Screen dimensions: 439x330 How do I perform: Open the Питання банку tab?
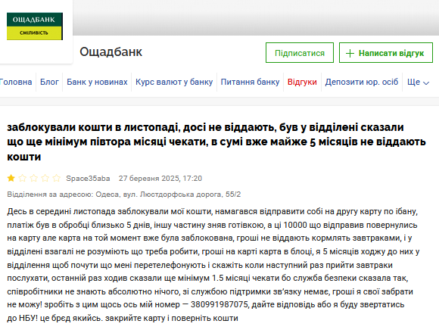tap(250, 82)
